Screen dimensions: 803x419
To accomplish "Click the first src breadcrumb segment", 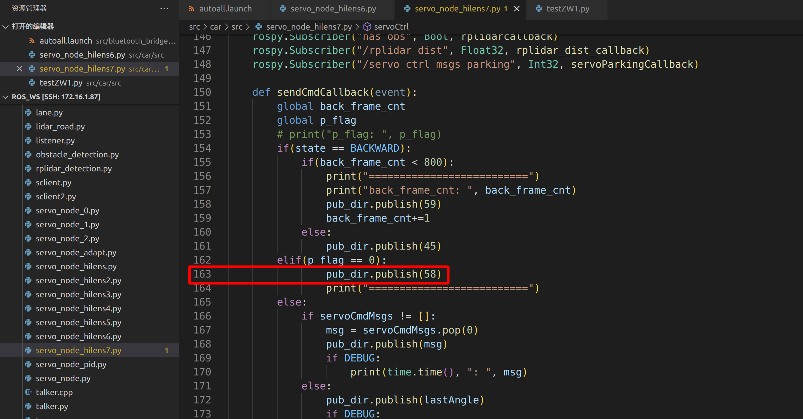I will pyautogui.click(x=194, y=27).
